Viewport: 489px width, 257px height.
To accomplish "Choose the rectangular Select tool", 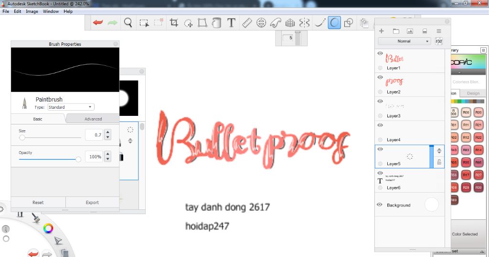I will (144, 22).
